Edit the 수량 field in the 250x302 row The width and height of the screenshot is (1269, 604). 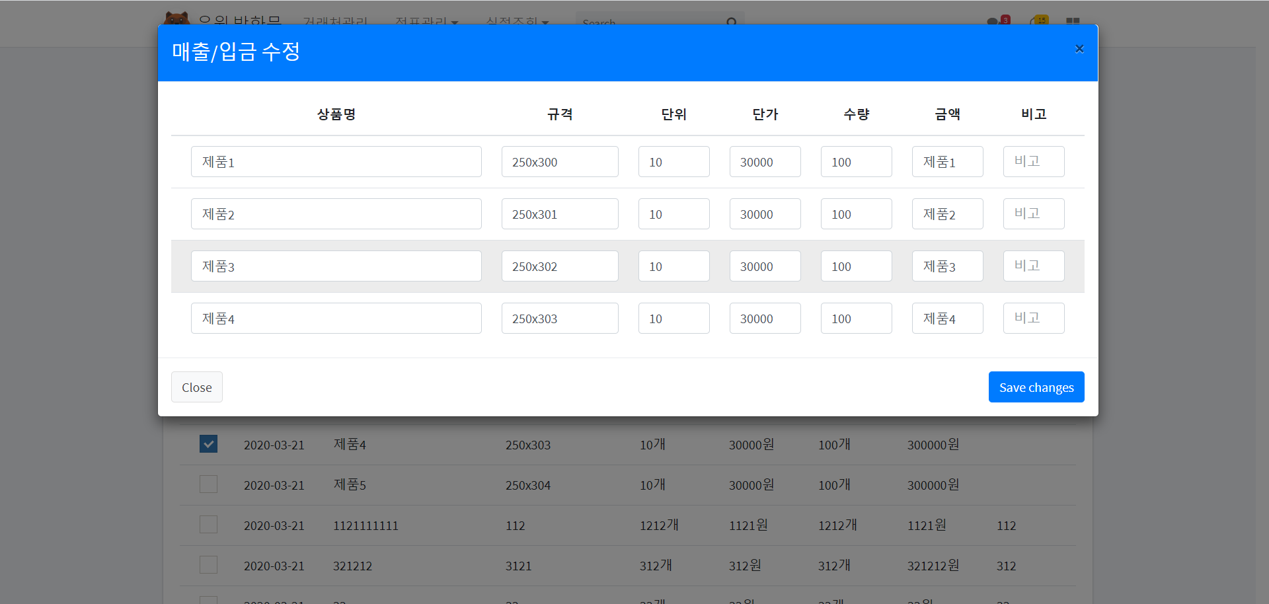(857, 266)
